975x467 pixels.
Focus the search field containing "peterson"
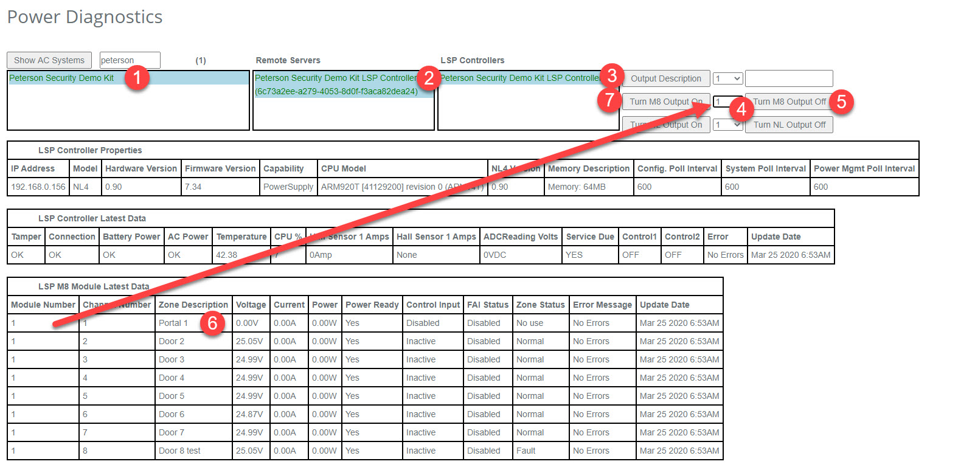coord(130,60)
